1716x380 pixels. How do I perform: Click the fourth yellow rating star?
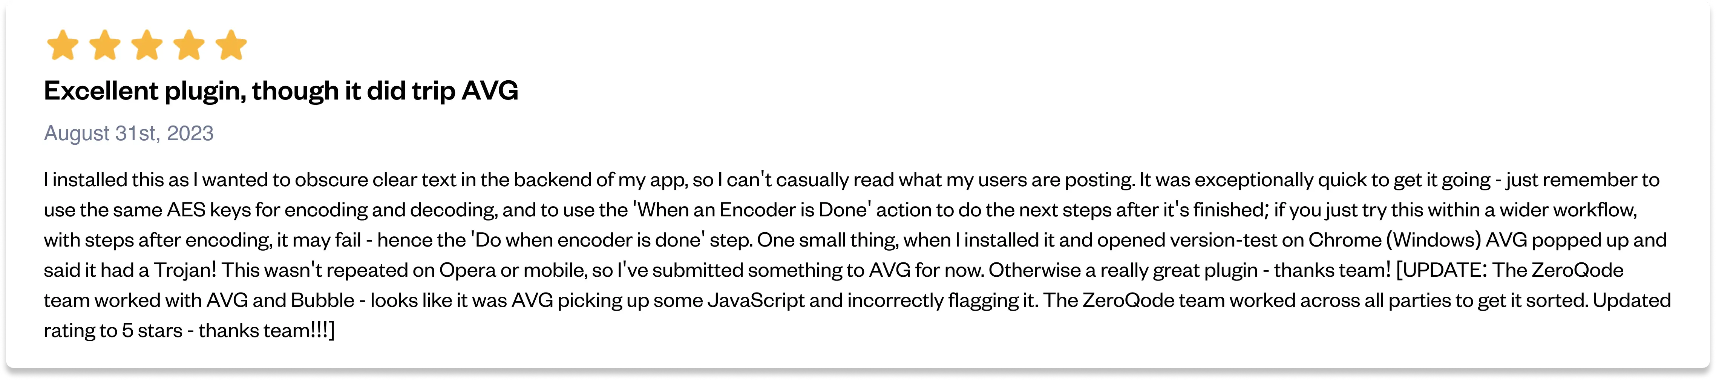(x=189, y=45)
